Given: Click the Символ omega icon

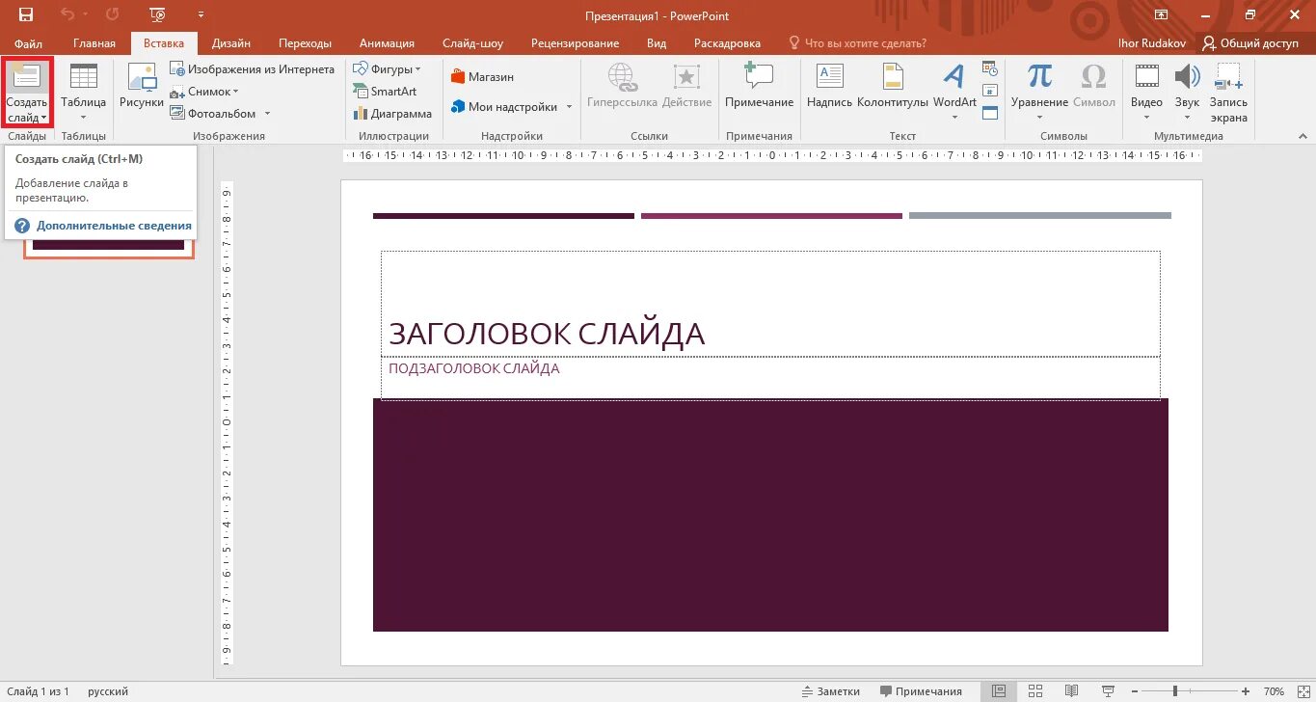Looking at the screenshot, I should click(x=1093, y=76).
